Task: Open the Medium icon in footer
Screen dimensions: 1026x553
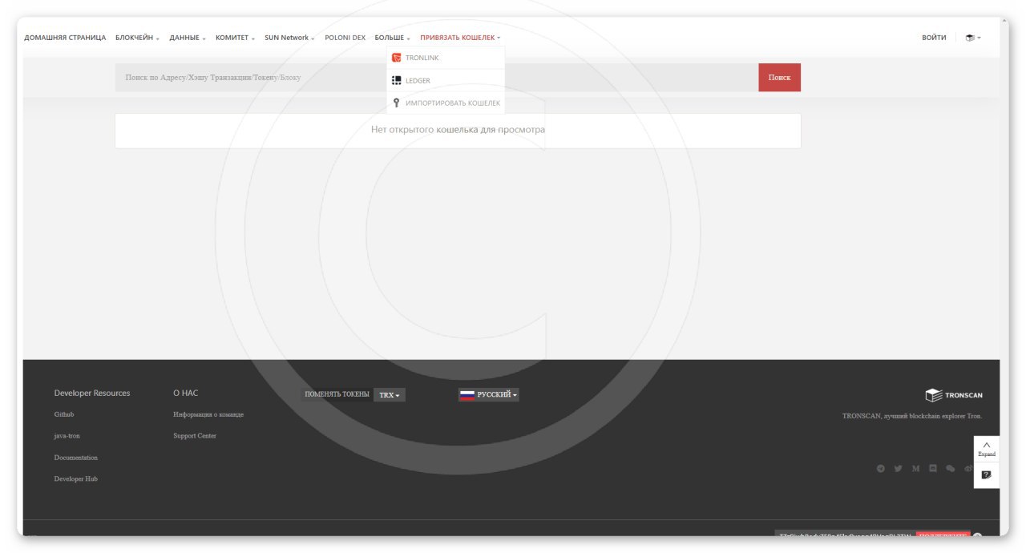Action: pyautogui.click(x=915, y=468)
